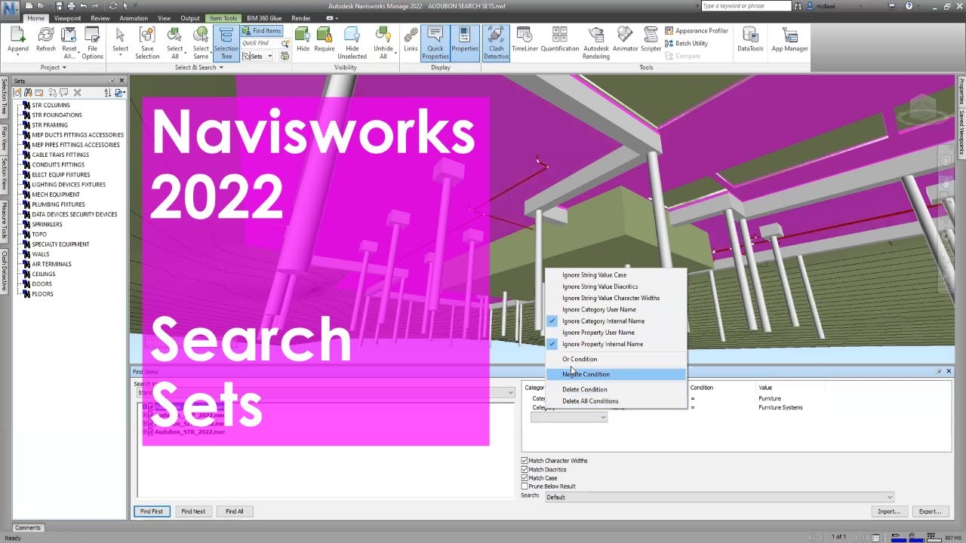Image resolution: width=966 pixels, height=543 pixels.
Task: Click sort icon in Sets toolbar
Action: tap(107, 93)
